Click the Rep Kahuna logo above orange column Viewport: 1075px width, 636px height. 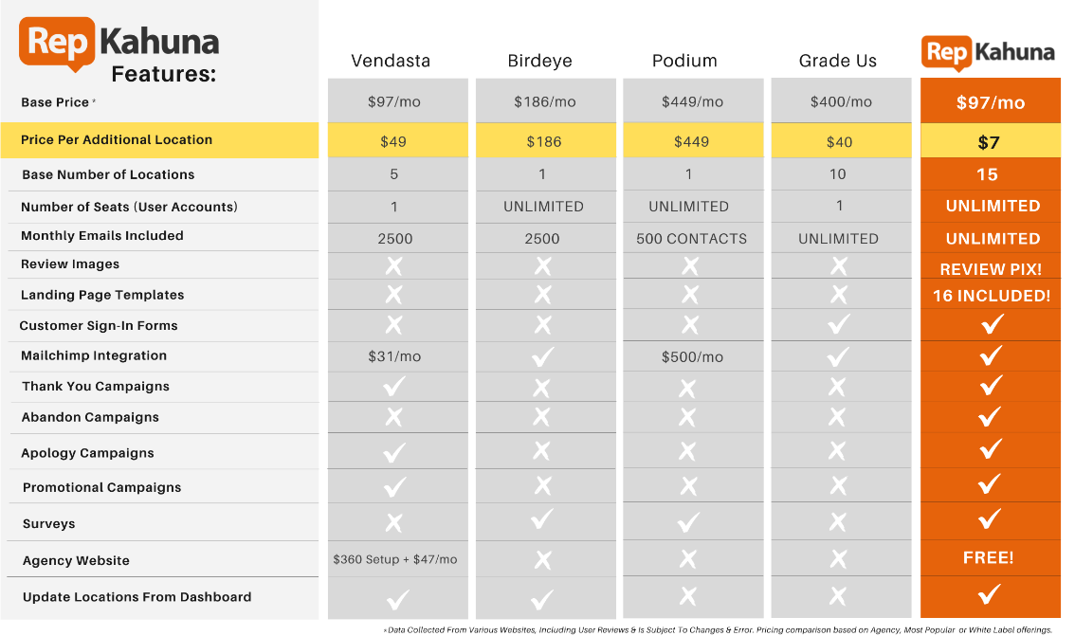click(988, 53)
